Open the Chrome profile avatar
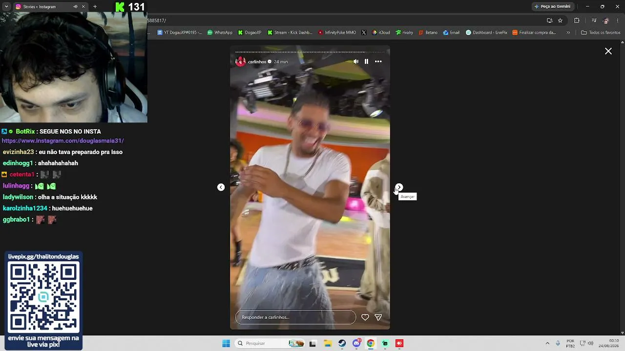The width and height of the screenshot is (625, 351). [x=606, y=20]
